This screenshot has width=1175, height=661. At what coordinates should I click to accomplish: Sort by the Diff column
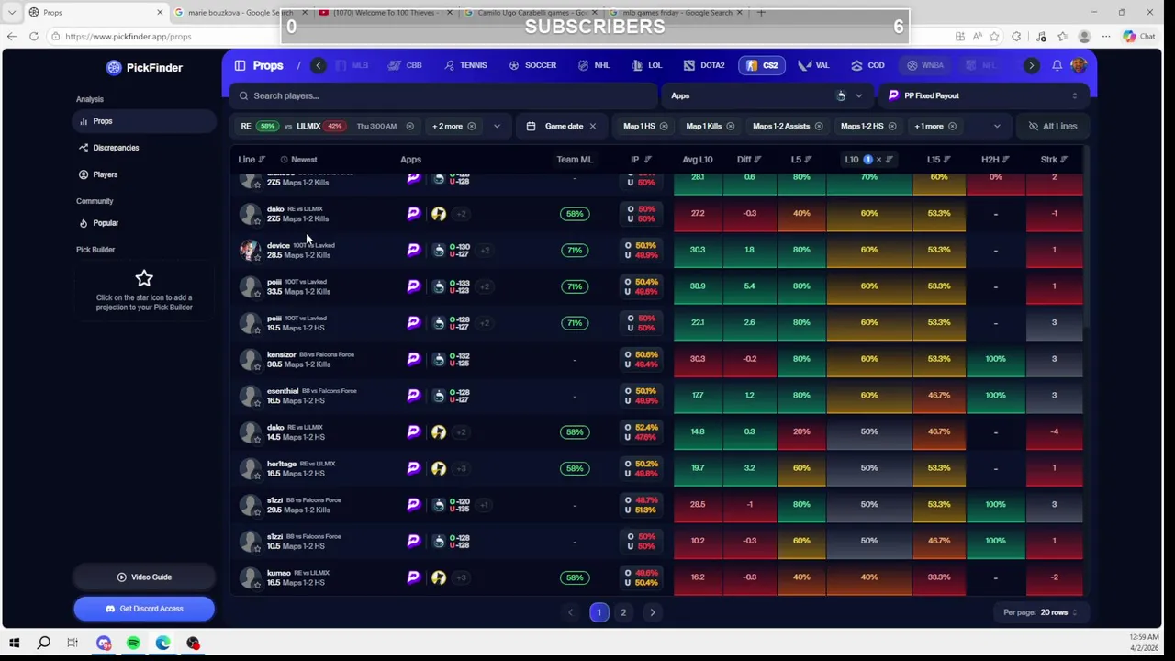point(749,160)
